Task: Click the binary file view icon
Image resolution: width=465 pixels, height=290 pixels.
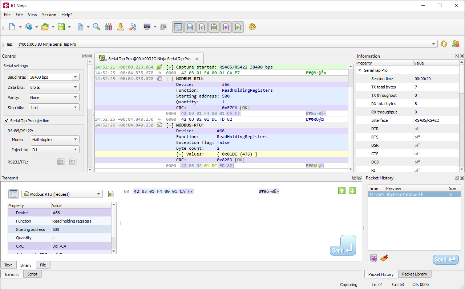Action: point(80,27)
